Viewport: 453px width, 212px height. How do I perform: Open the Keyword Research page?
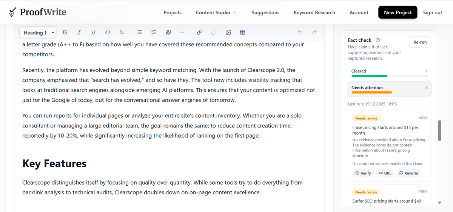314,12
